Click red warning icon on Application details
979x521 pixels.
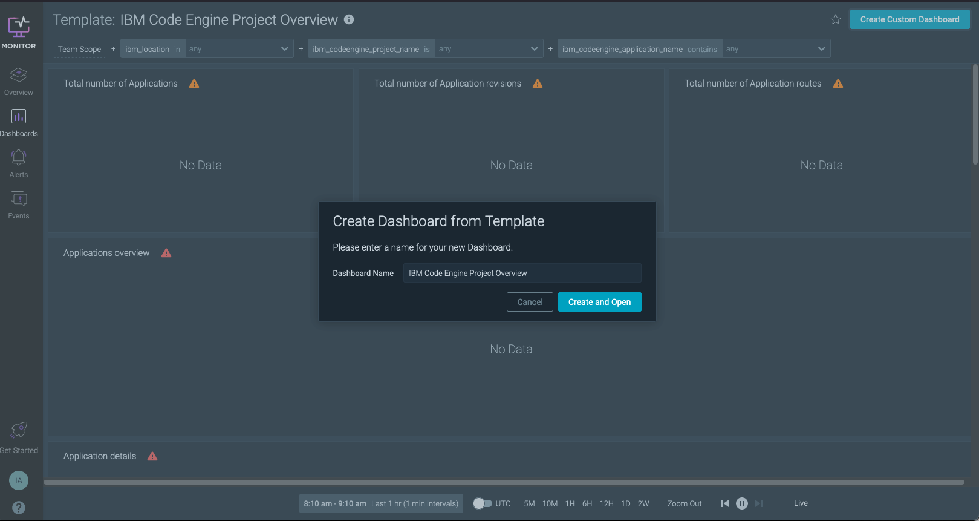[x=152, y=456]
